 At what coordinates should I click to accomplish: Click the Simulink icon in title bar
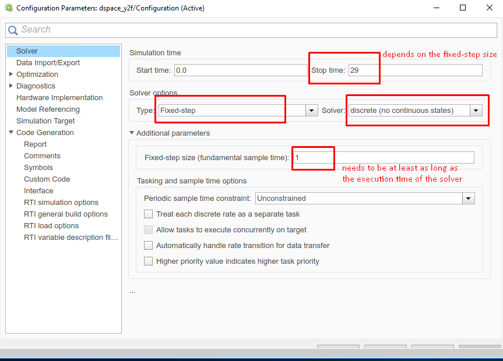(8, 8)
